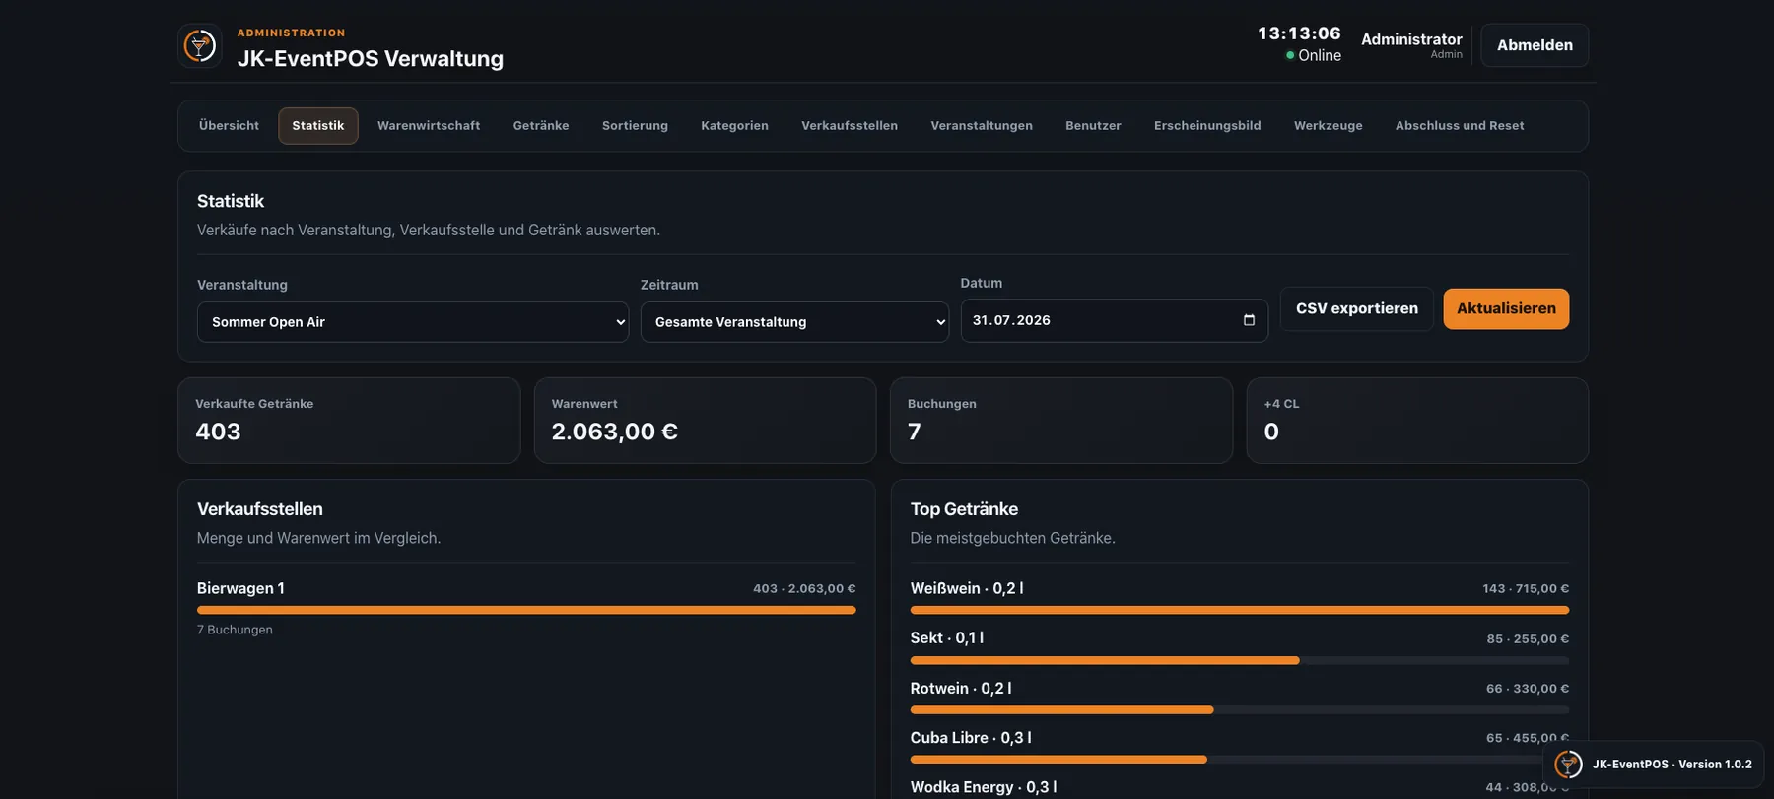Expand the Zeitraum dropdown Gesamte Veranstaltung

794,322
